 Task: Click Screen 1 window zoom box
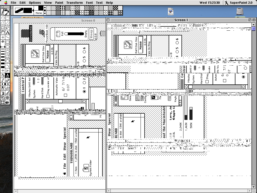[x=250, y=20]
